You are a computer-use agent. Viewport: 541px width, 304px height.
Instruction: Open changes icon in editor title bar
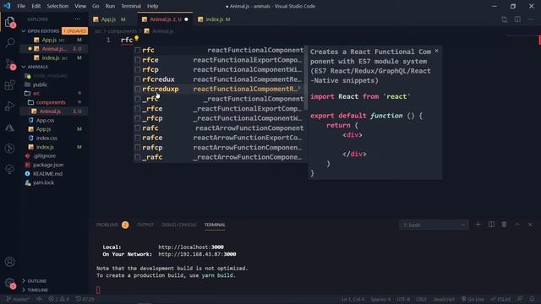pyautogui.click(x=505, y=19)
